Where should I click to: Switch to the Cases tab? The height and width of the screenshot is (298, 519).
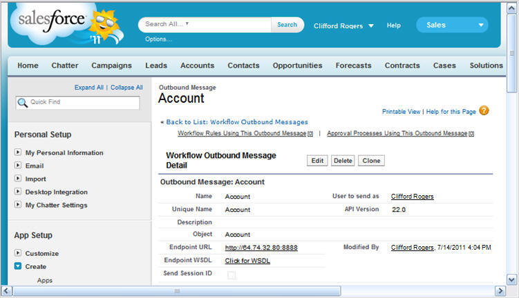pos(444,66)
